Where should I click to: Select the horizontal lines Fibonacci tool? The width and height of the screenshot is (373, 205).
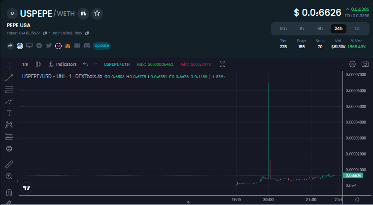(x=9, y=89)
